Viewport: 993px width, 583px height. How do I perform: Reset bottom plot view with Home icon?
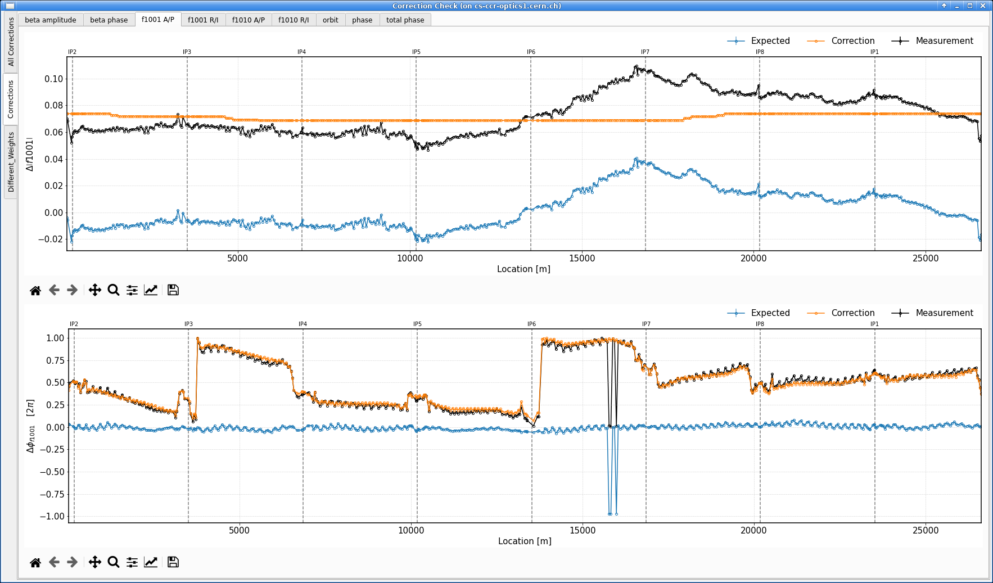click(x=35, y=562)
